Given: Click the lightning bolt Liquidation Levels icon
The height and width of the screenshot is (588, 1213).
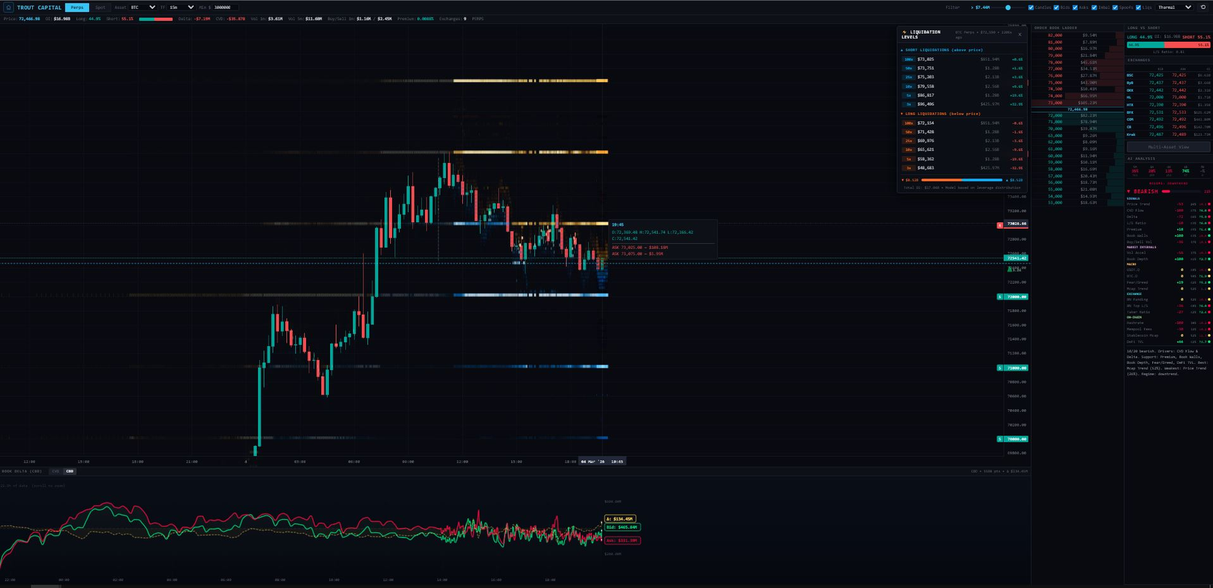Looking at the screenshot, I should [904, 32].
